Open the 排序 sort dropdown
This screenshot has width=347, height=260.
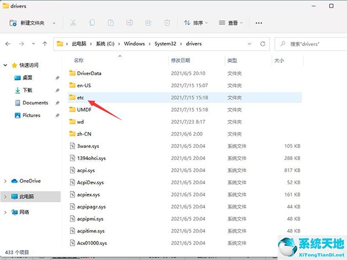196,23
